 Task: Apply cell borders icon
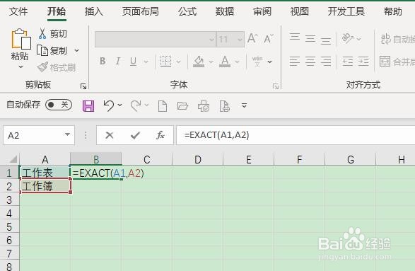click(x=165, y=61)
